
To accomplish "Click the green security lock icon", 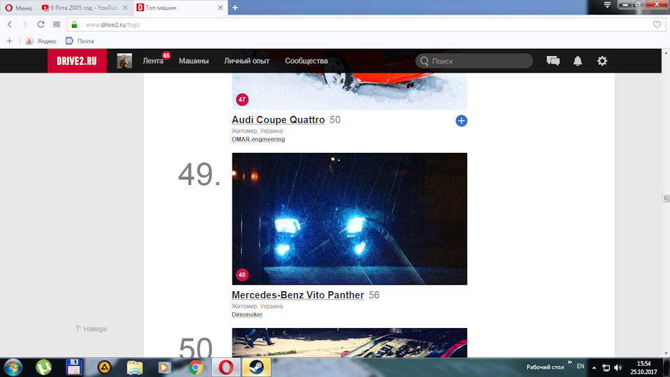I will 75,25.
